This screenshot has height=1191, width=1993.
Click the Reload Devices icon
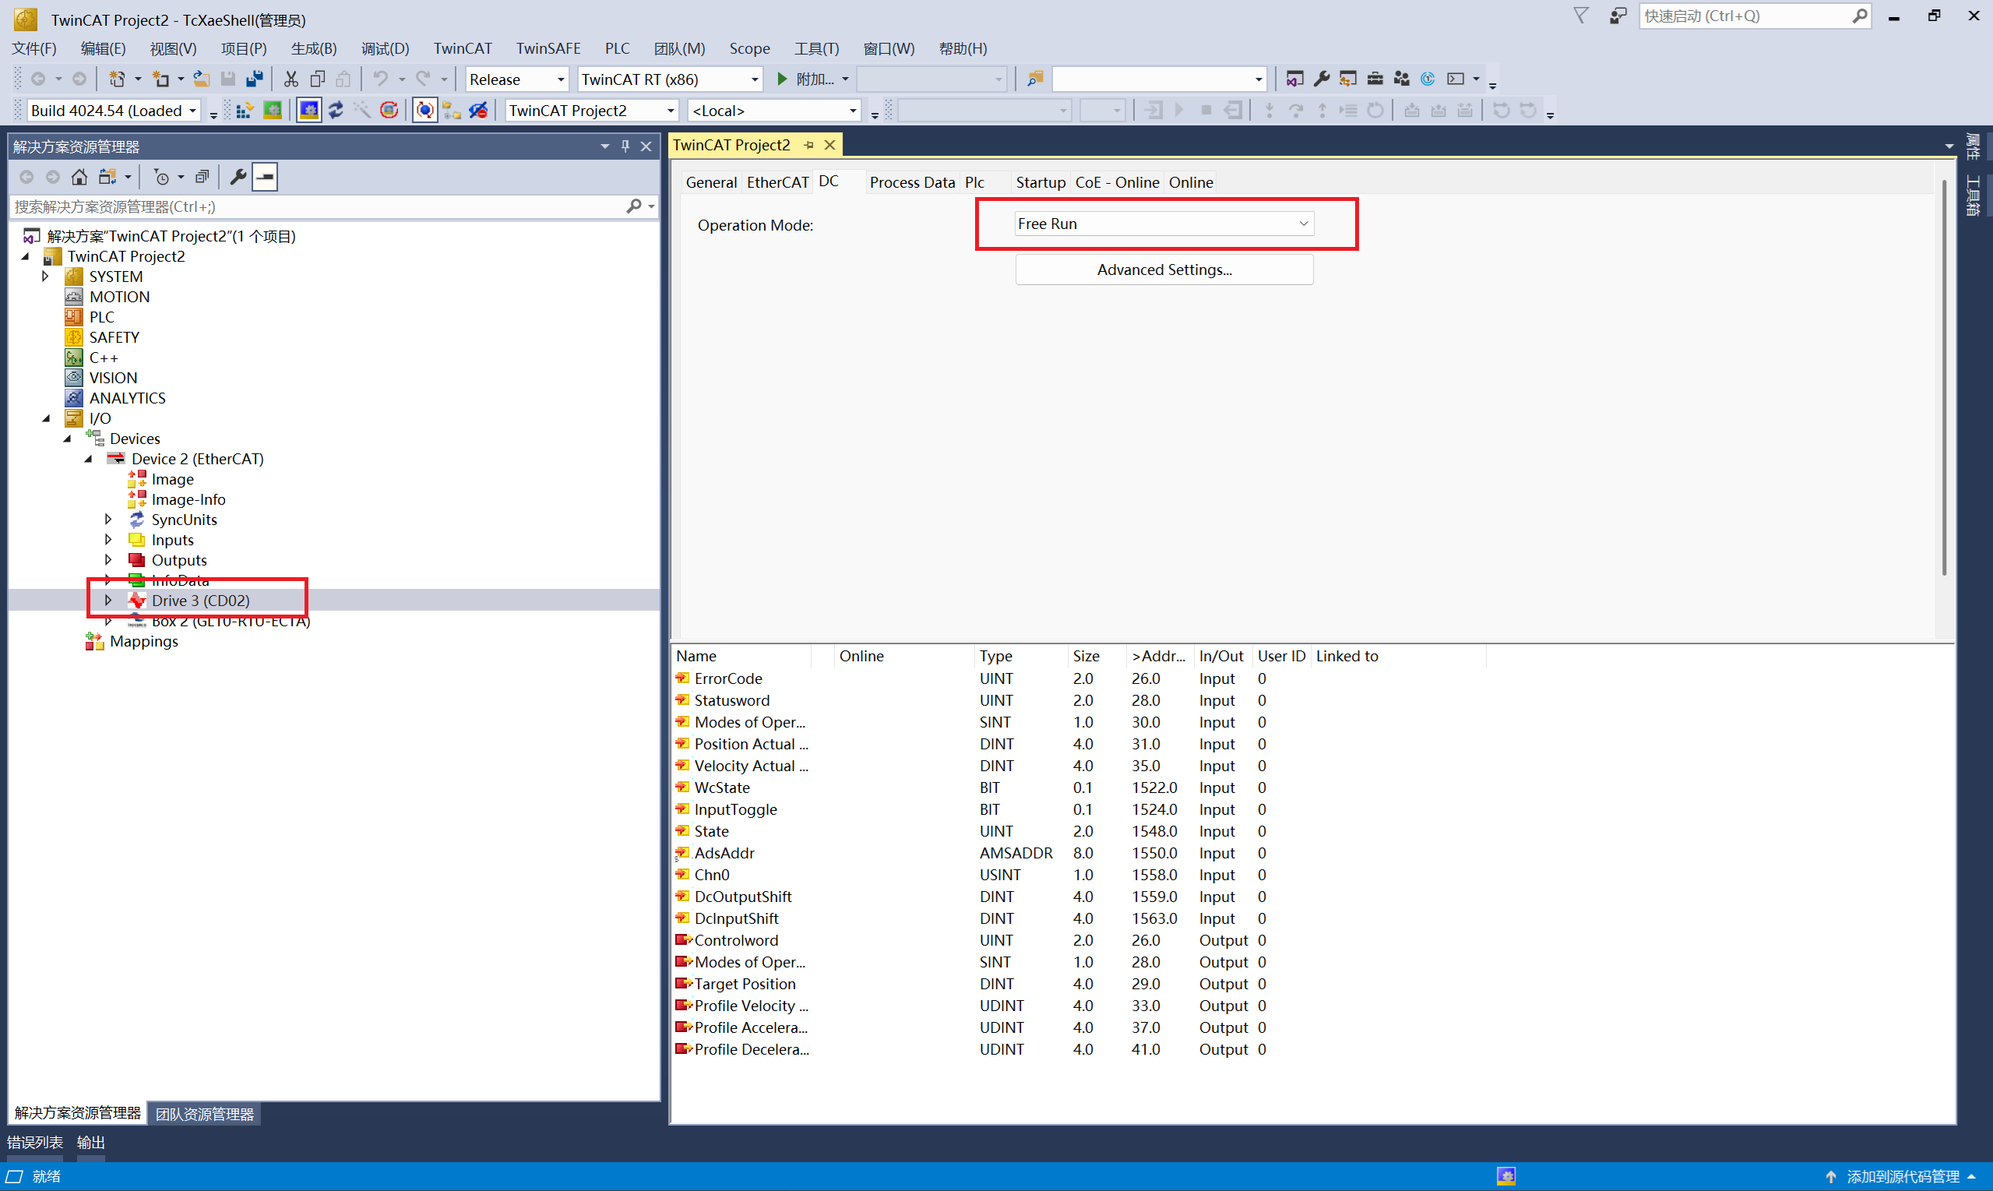click(x=336, y=111)
